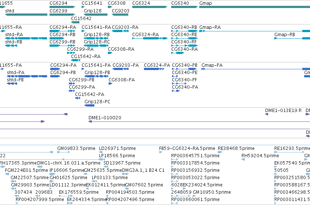Open the CG6299 gene entry
Image resolution: width=310 pixels, height=205 pixels.
[x=62, y=15]
